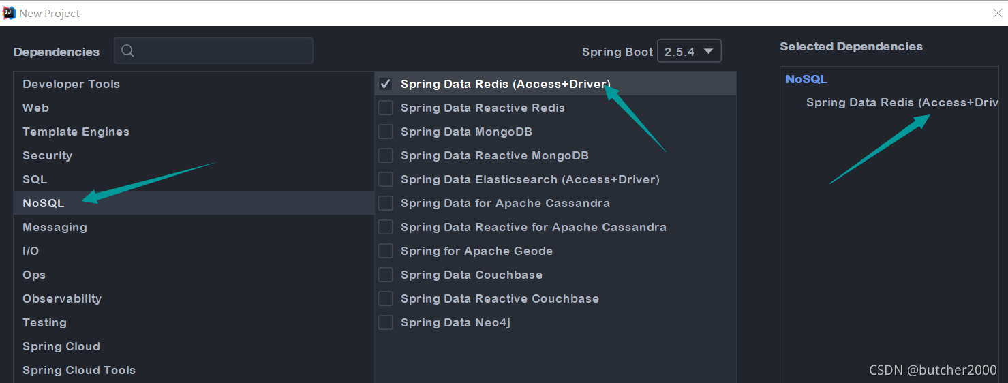Click the IntelliJ IDEA logo icon

pyautogui.click(x=10, y=13)
